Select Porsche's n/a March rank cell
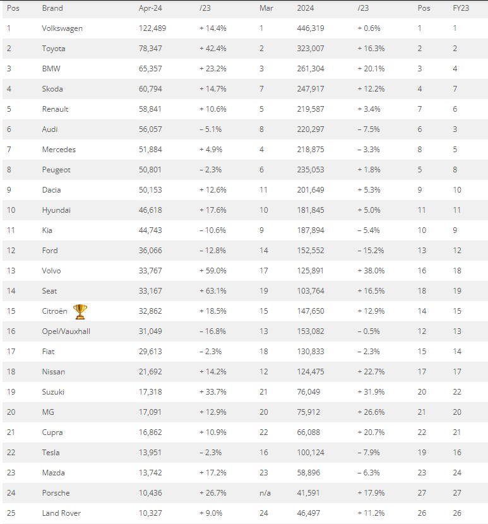This screenshot has height=524, width=488. coord(265,493)
